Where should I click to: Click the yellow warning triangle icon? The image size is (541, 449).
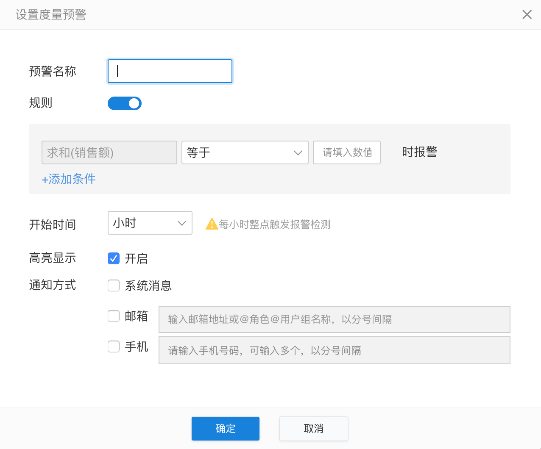click(212, 224)
